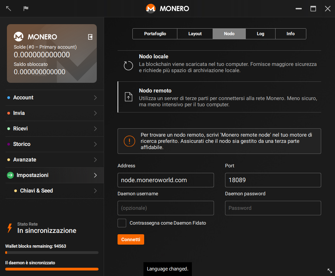Click the 'Saldo sbloccato' label
The image size is (335, 276).
[31, 64]
